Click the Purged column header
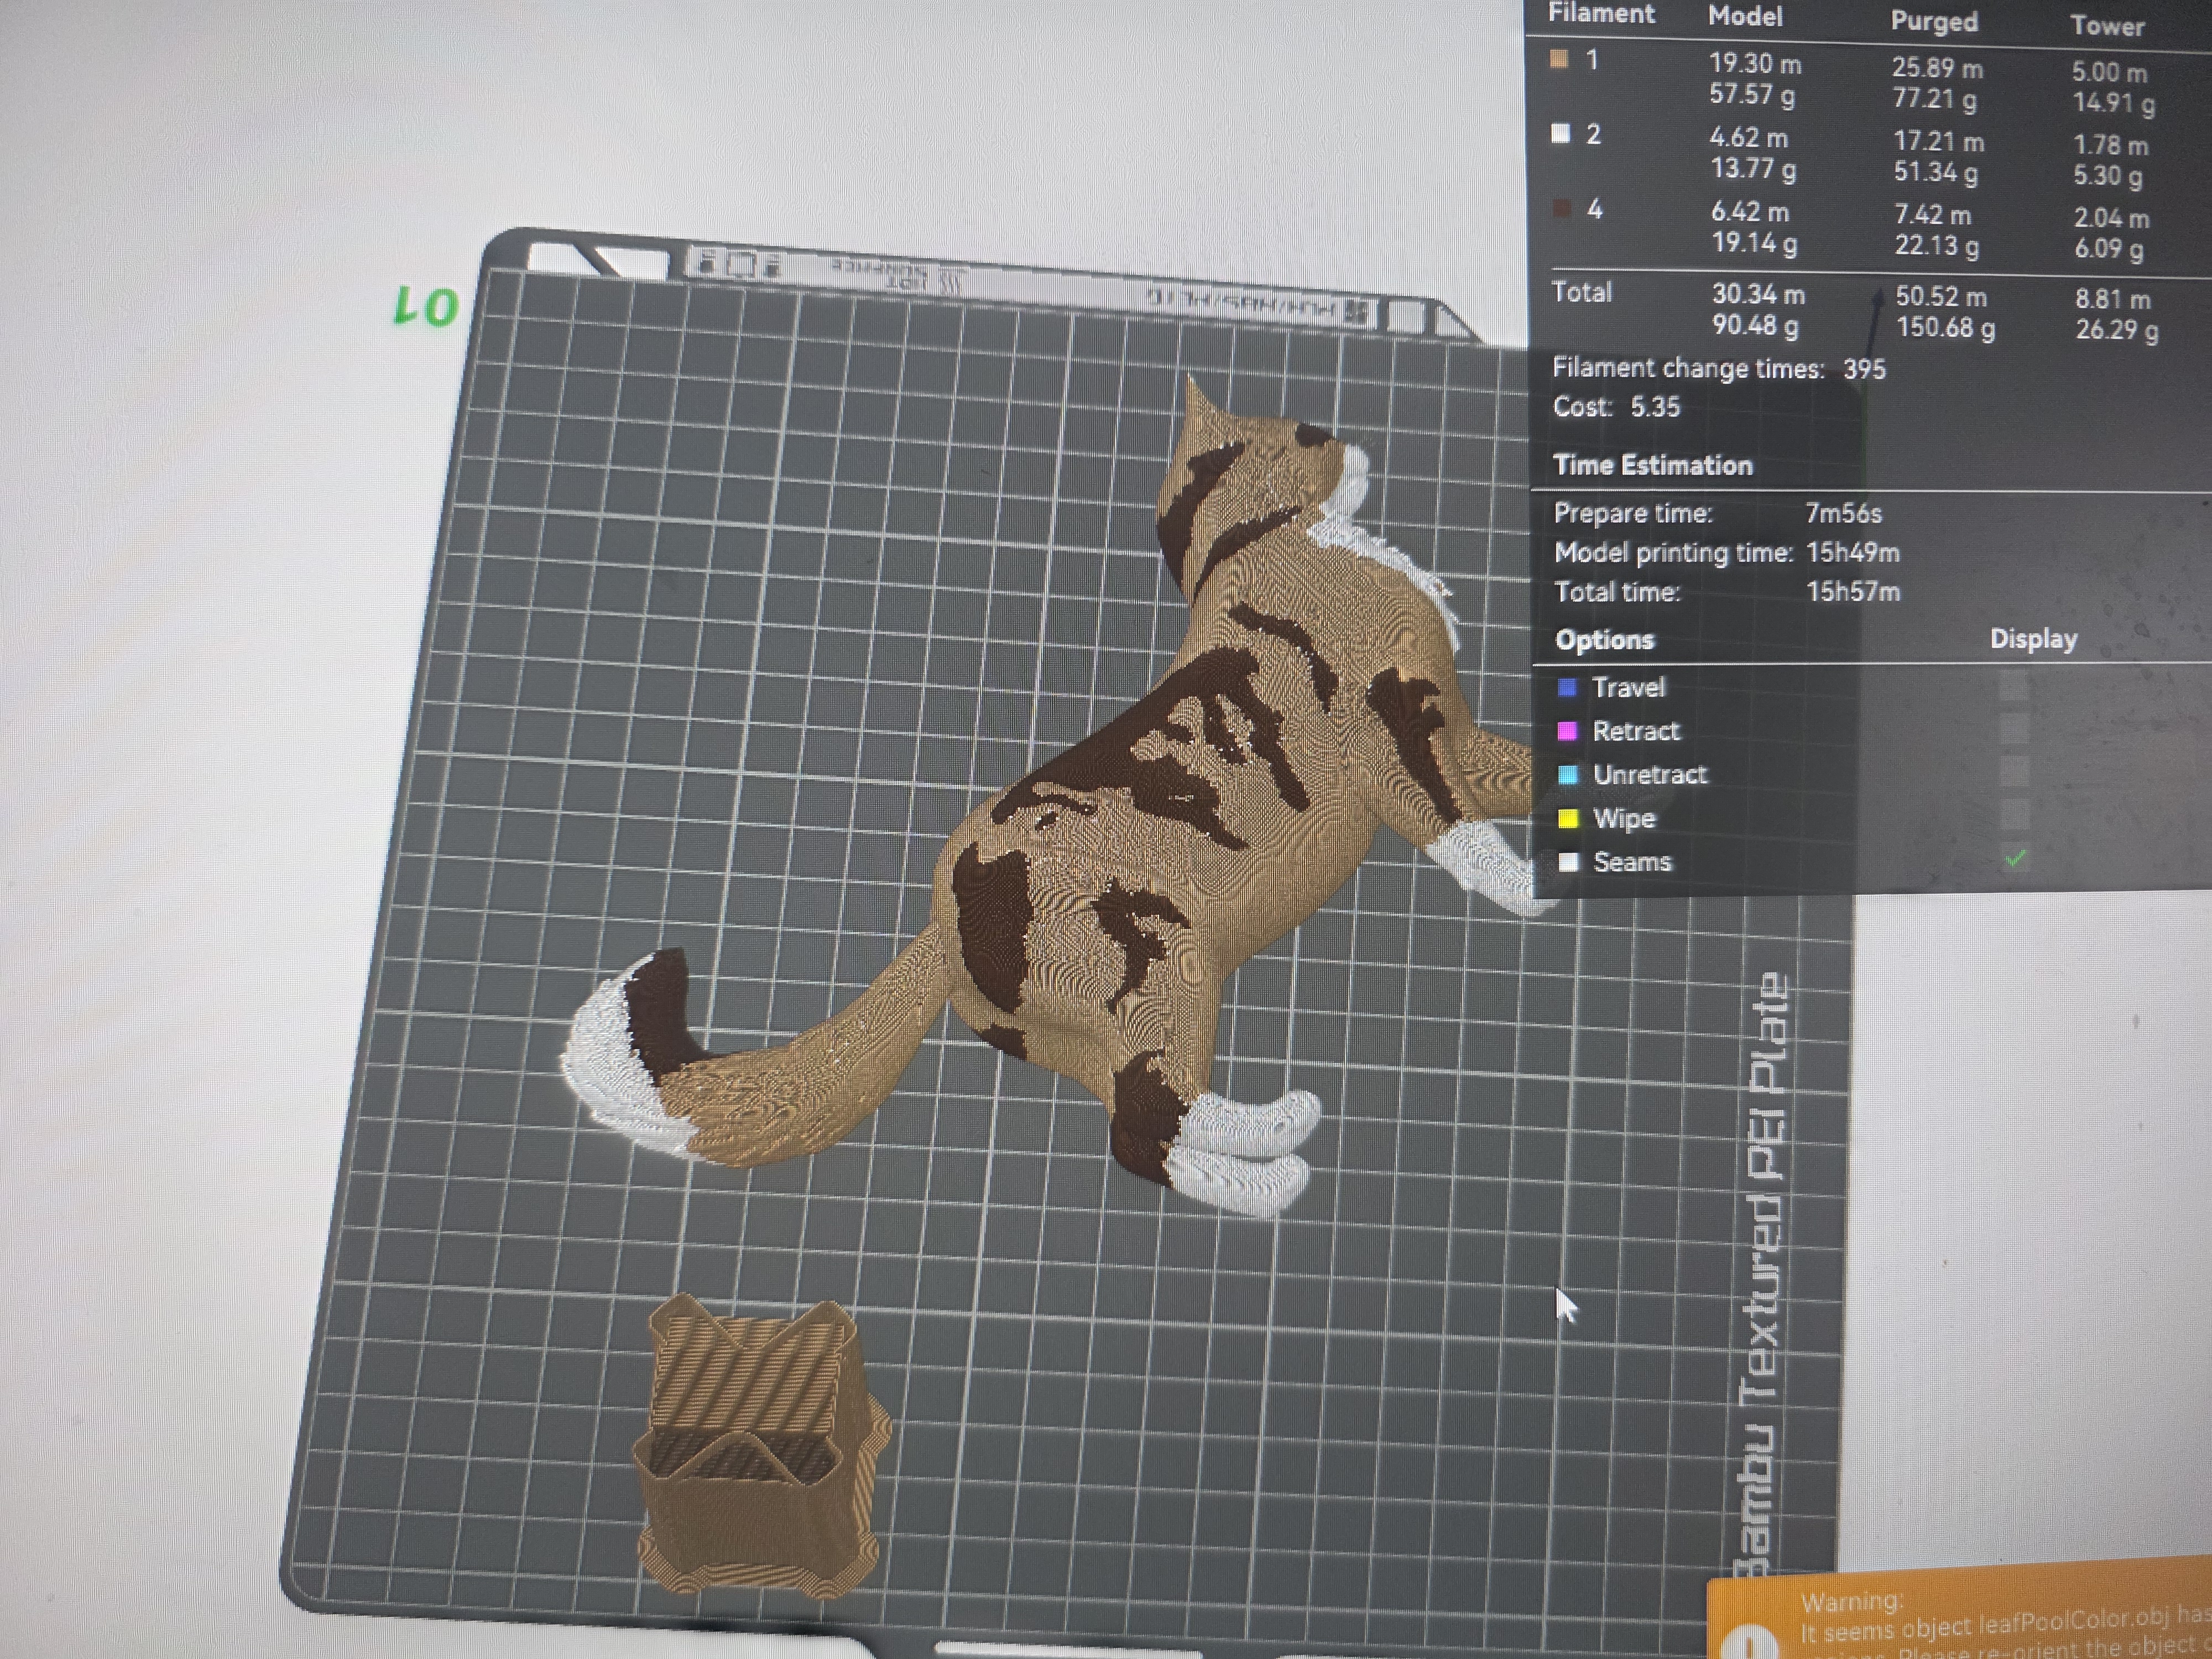Image resolution: width=2212 pixels, height=1659 pixels. pos(1934,21)
